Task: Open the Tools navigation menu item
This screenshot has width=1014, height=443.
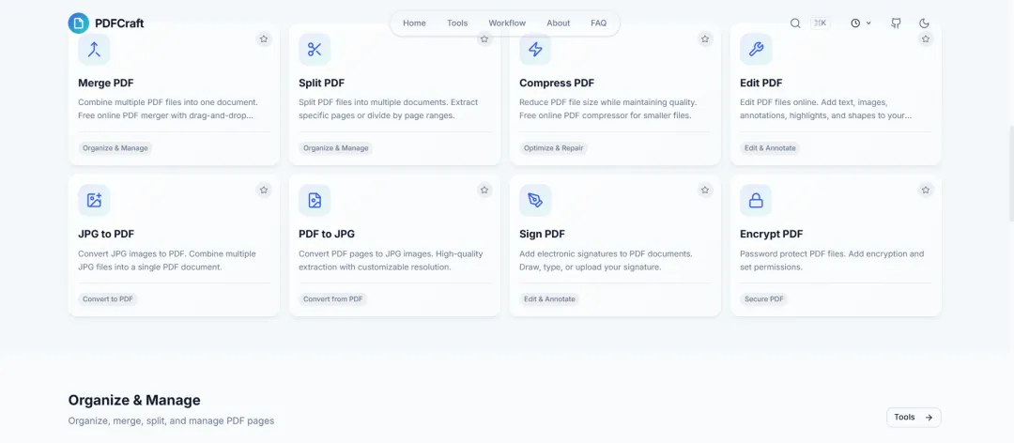Action: [457, 23]
